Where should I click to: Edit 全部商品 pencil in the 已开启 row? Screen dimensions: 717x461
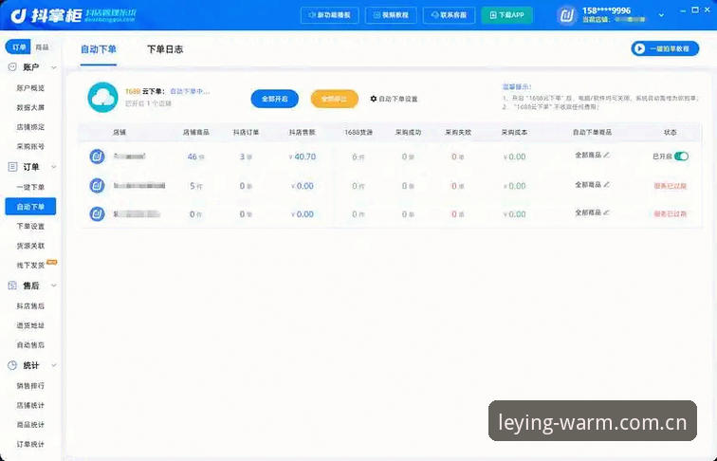[606, 155]
